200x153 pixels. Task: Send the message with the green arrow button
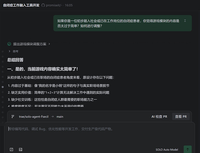[x=188, y=149]
